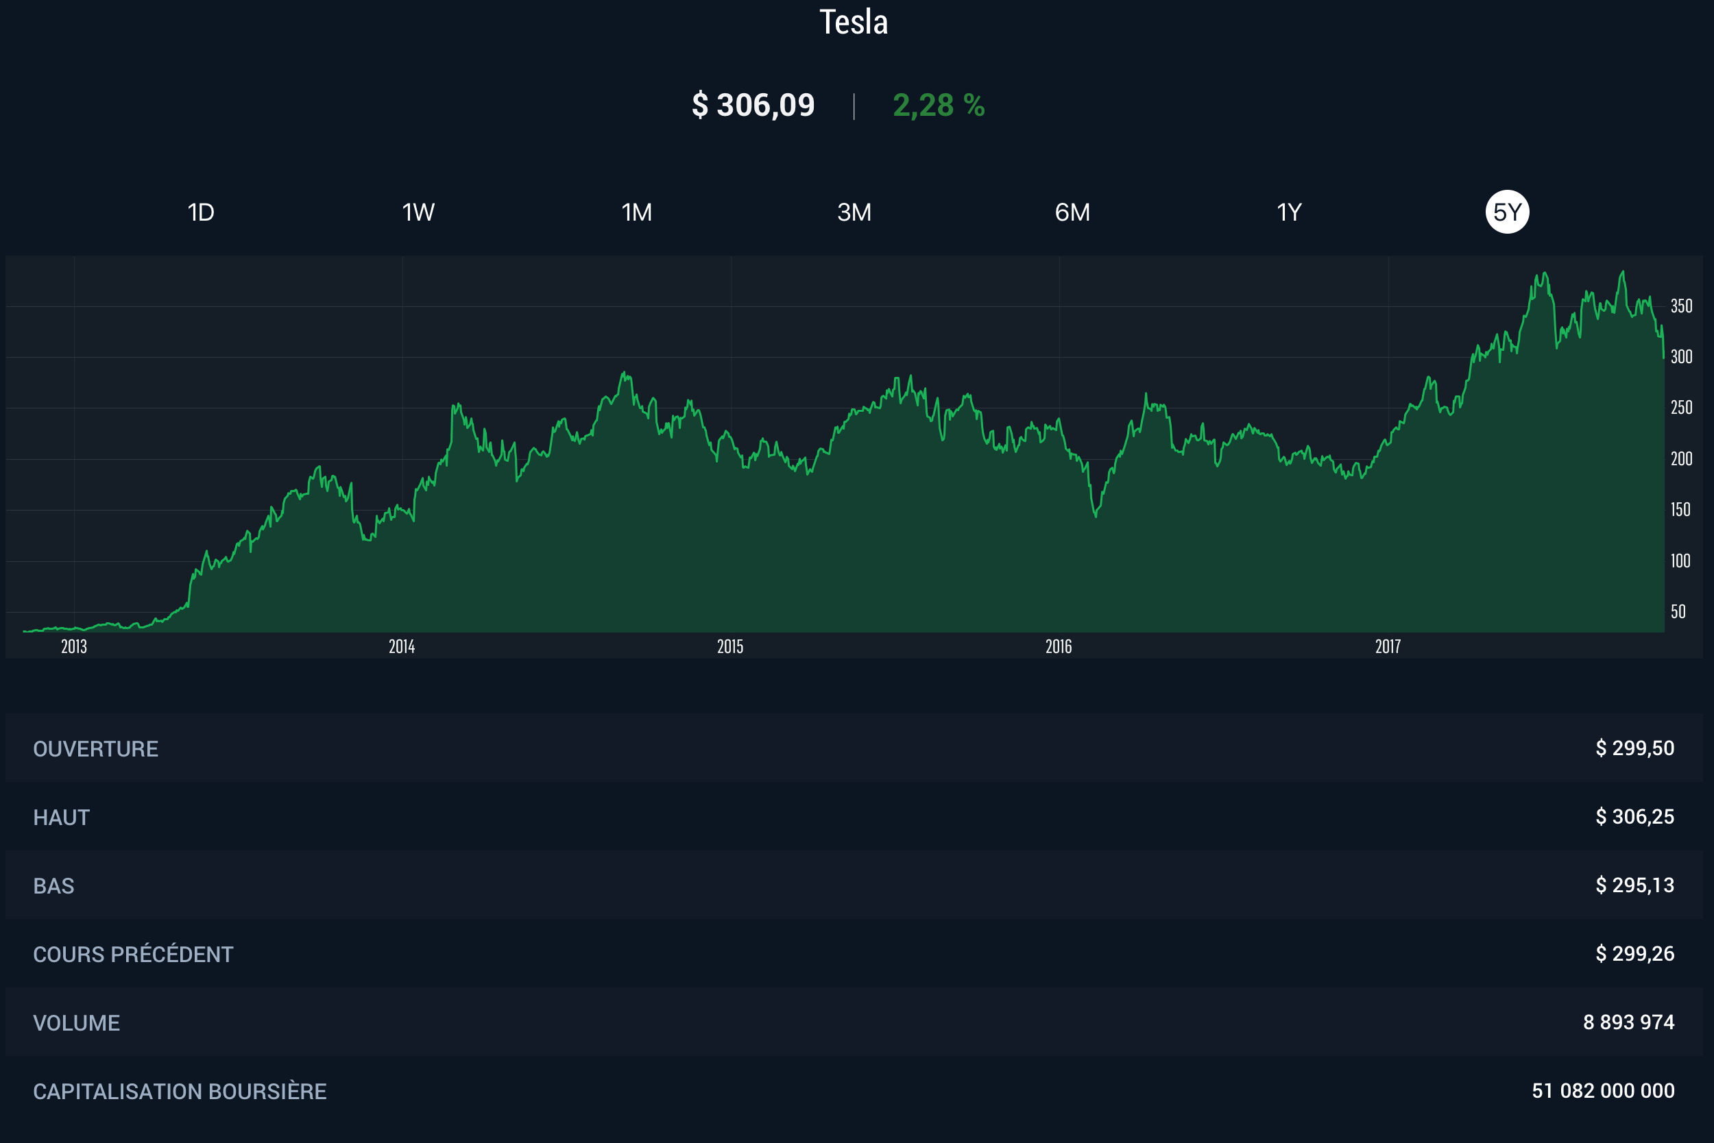Click the Tesla title heading
The image size is (1714, 1143).
(x=854, y=22)
